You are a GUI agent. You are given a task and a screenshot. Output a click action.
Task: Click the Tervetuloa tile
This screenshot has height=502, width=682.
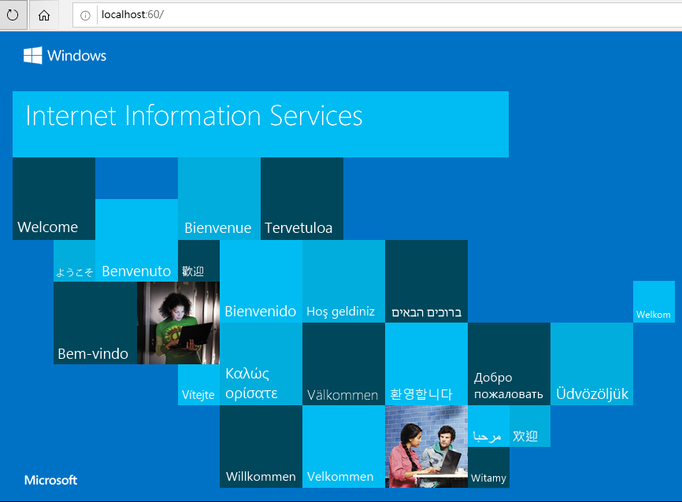[x=302, y=198]
